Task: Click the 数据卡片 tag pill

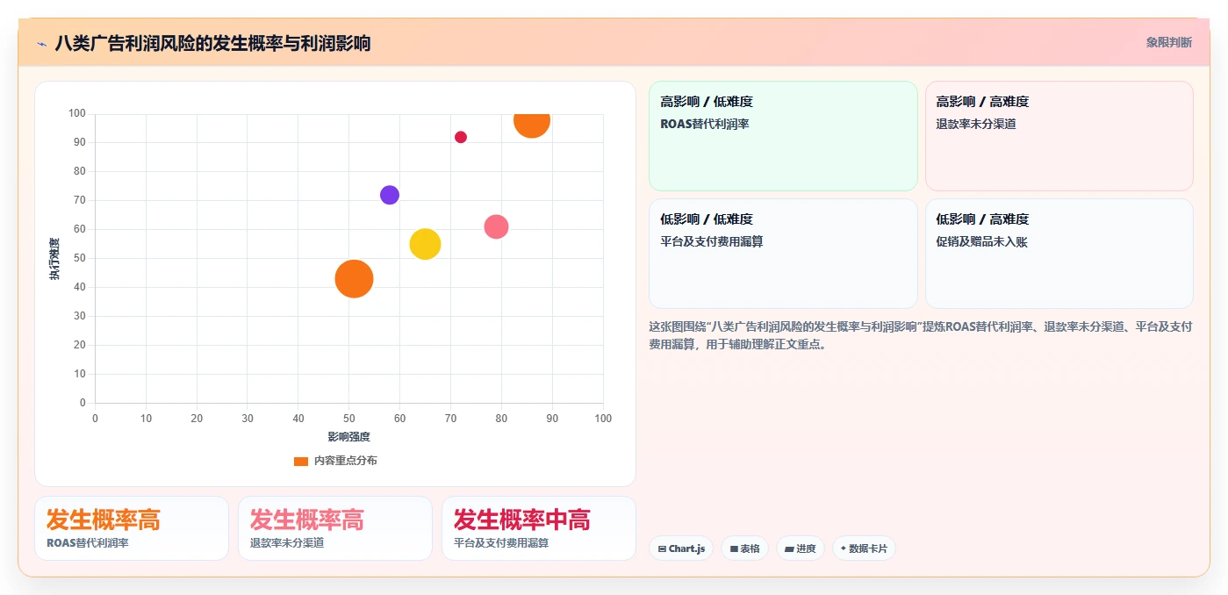Action: 864,548
